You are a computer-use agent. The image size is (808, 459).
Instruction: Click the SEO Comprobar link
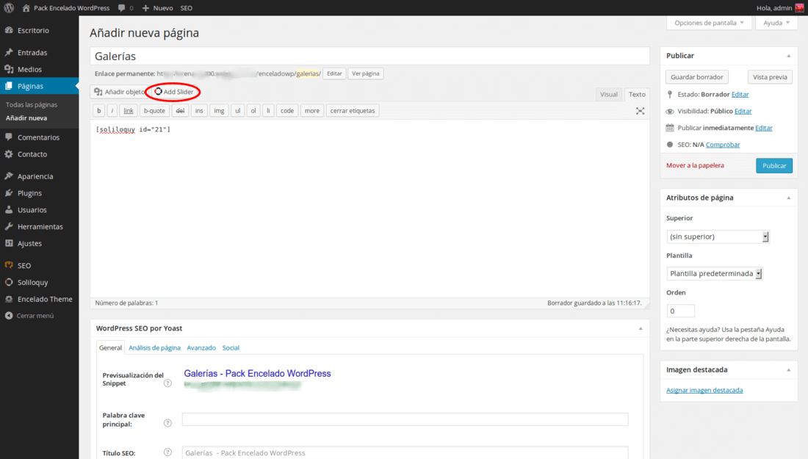pyautogui.click(x=723, y=144)
